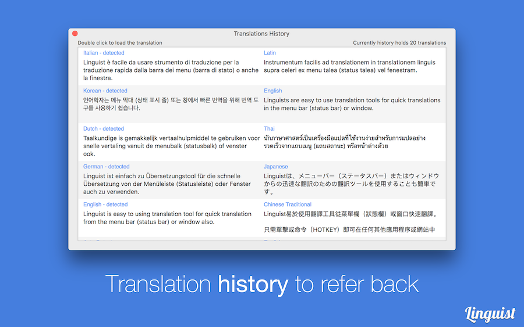Click 'Double click to load the translation' hint
Image resolution: width=524 pixels, height=327 pixels.
pos(120,42)
